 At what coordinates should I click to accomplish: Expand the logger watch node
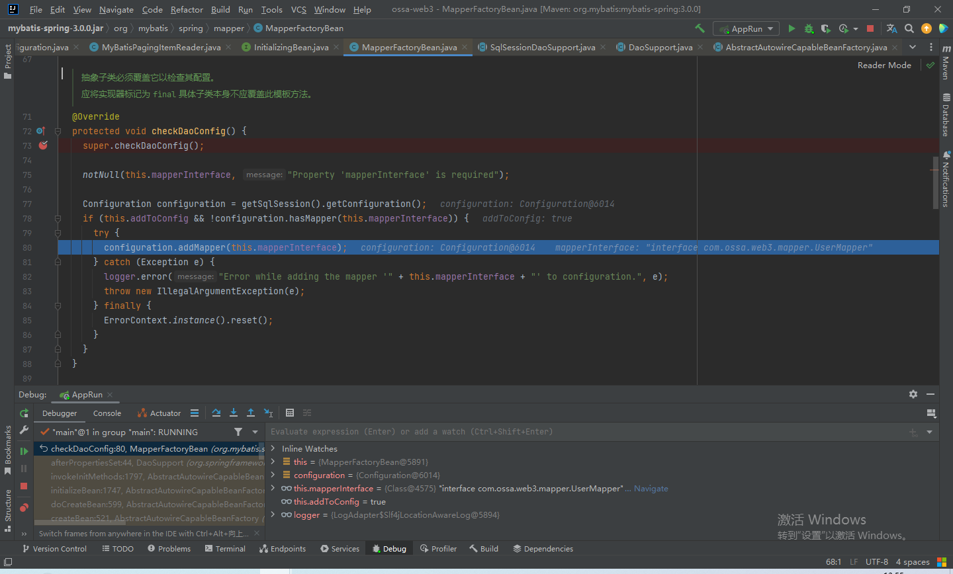(x=273, y=514)
